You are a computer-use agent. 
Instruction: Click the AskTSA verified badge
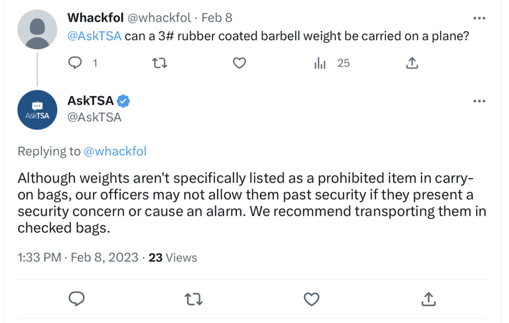tap(123, 101)
